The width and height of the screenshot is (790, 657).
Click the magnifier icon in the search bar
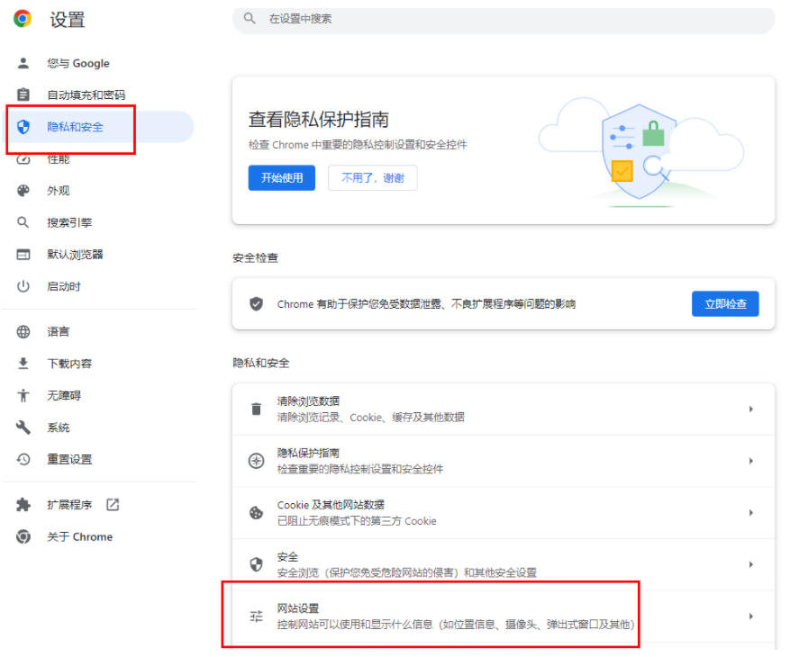[250, 19]
